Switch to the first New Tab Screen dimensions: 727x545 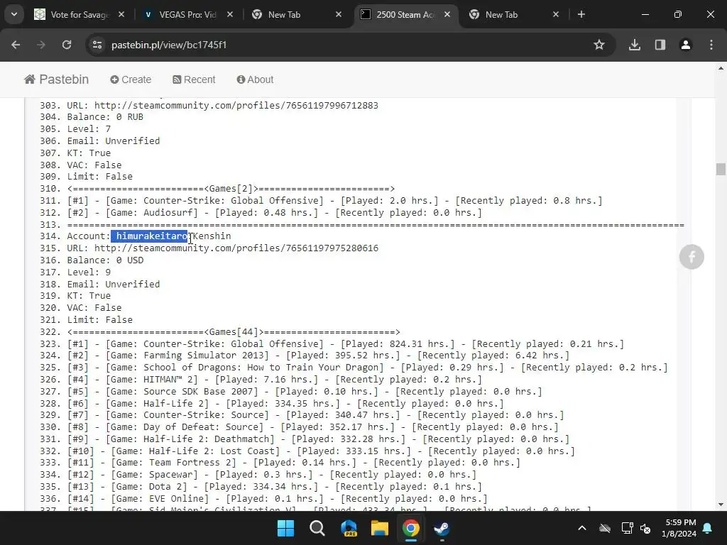coord(297,14)
